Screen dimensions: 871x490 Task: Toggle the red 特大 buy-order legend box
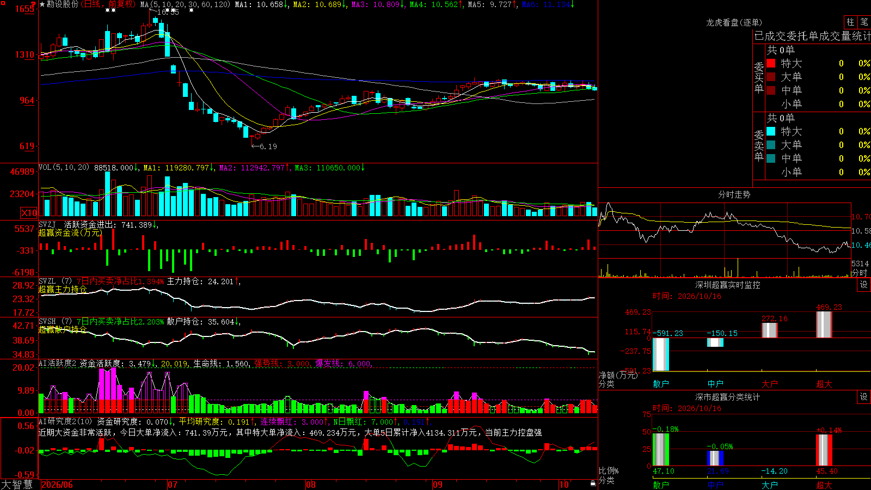771,63
